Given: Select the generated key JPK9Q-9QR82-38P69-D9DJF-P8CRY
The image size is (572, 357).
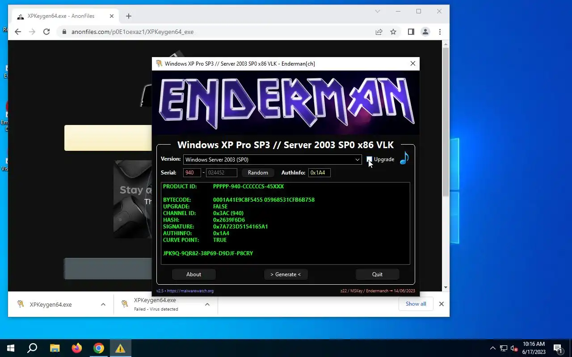Looking at the screenshot, I should (208, 253).
